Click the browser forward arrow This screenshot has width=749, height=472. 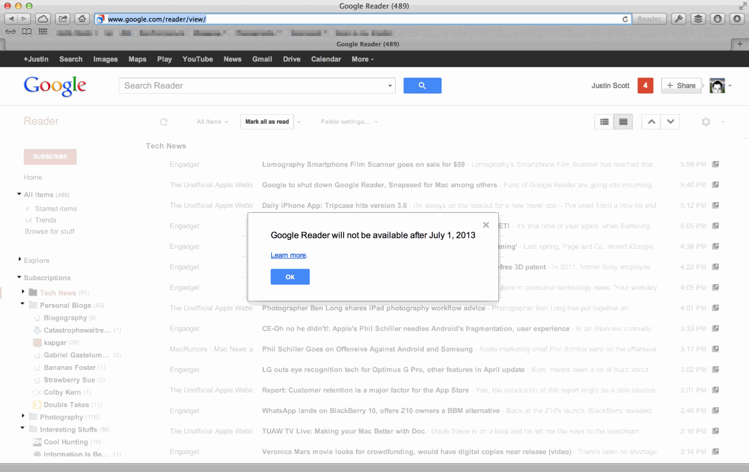[x=24, y=19]
